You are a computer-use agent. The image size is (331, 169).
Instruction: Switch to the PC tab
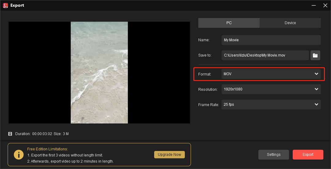[x=229, y=23]
